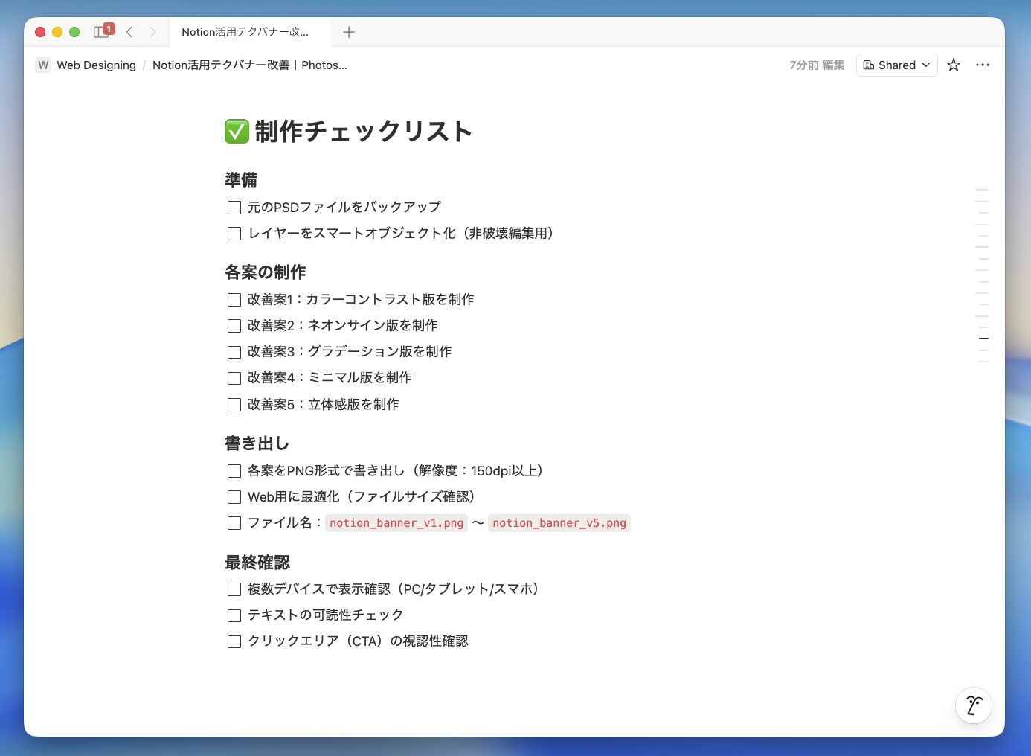The height and width of the screenshot is (756, 1031).
Task: Click the 7分前 編集 edit history label
Action: pyautogui.click(x=817, y=65)
